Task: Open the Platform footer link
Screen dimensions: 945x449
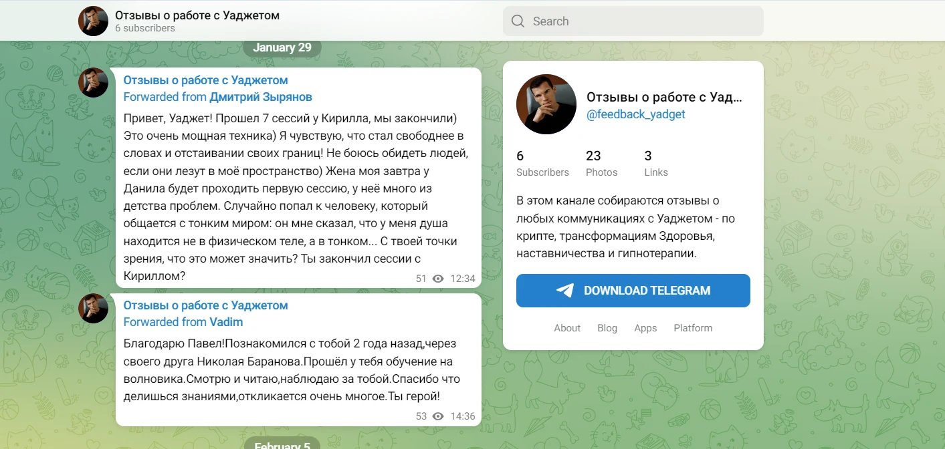Action: (693, 328)
